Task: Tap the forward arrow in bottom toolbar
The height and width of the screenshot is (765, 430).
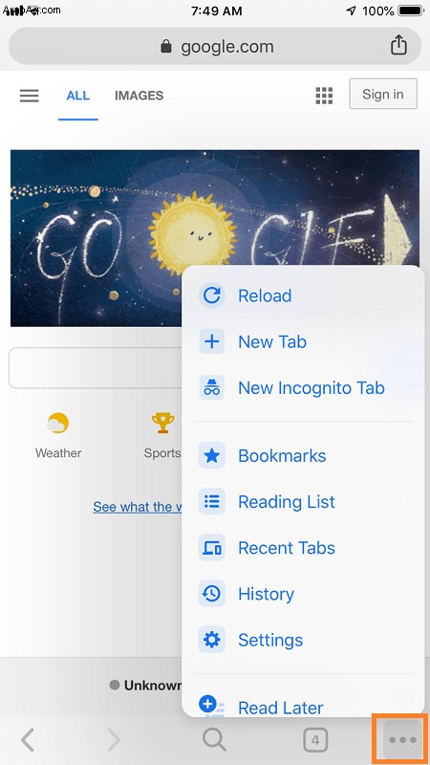Action: 114,740
